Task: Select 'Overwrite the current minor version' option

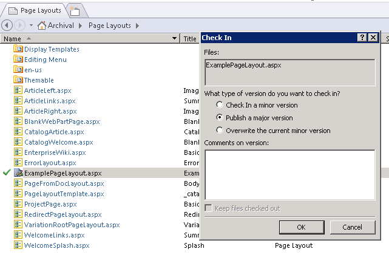Action: 221,131
